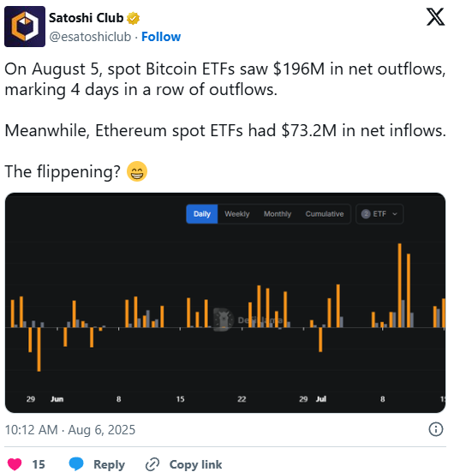Viewport: 454px width, 472px height.
Task: Click the Satoshi Club profile avatar
Action: pos(25,27)
